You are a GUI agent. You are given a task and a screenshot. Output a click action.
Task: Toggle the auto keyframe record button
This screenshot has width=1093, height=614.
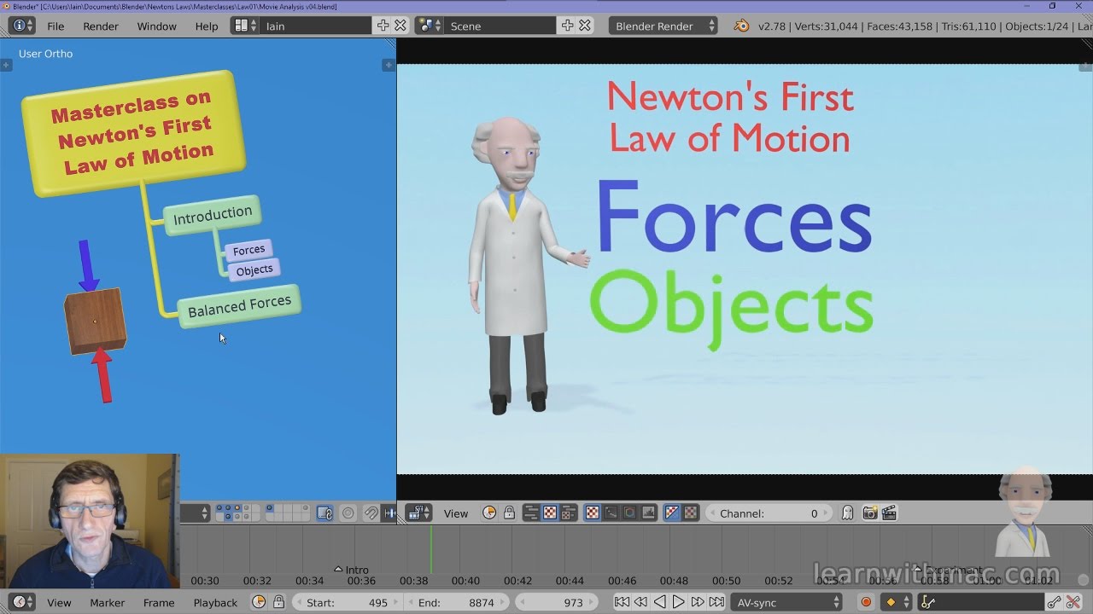[x=867, y=603]
